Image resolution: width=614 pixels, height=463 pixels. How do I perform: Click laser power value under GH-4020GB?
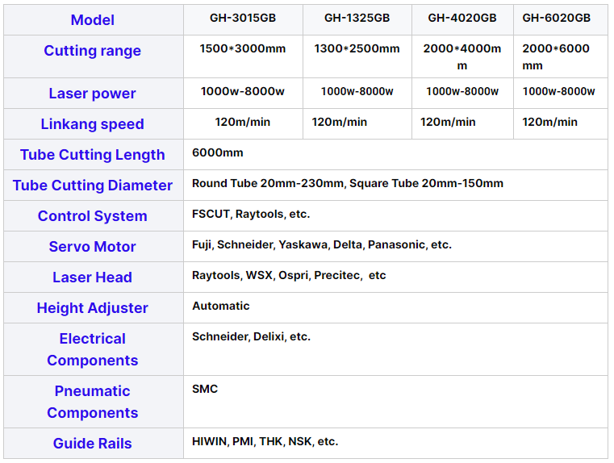click(462, 91)
